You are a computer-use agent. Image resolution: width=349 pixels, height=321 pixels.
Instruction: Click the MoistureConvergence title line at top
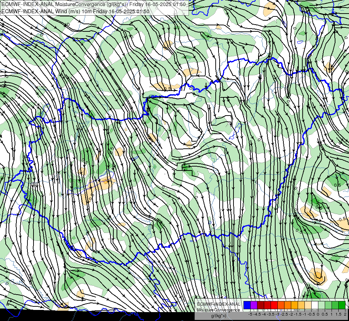93,4
